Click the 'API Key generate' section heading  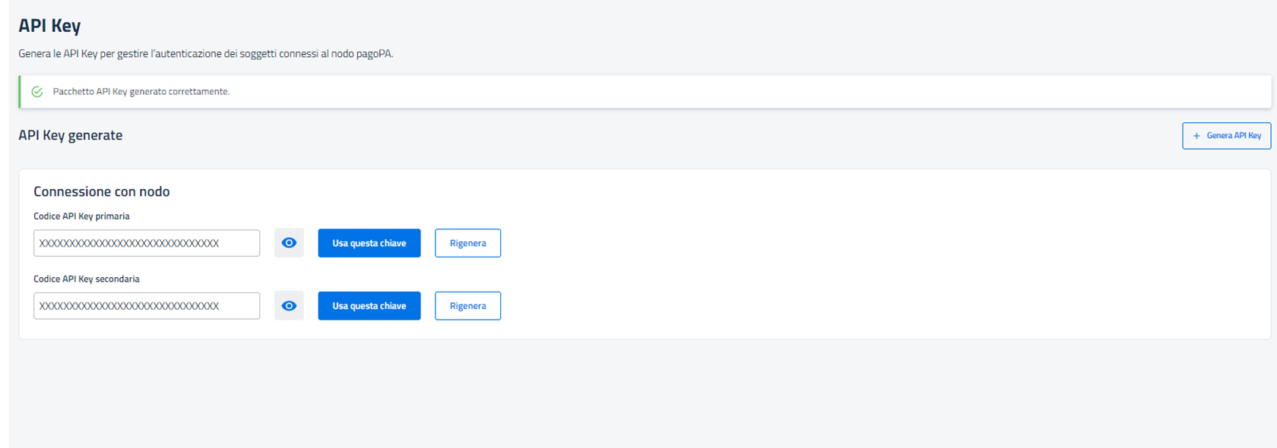(x=71, y=135)
